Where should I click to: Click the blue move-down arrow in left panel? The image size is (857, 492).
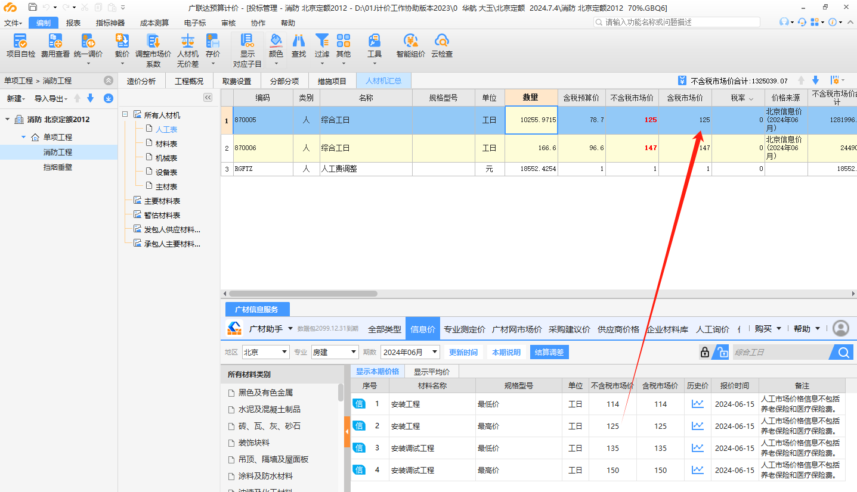tap(90, 98)
